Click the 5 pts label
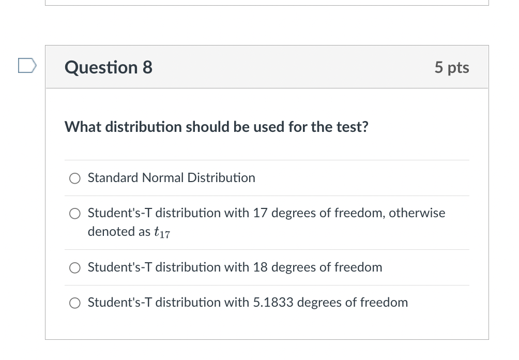Image resolution: width=519 pixels, height=360 pixels. 452,67
